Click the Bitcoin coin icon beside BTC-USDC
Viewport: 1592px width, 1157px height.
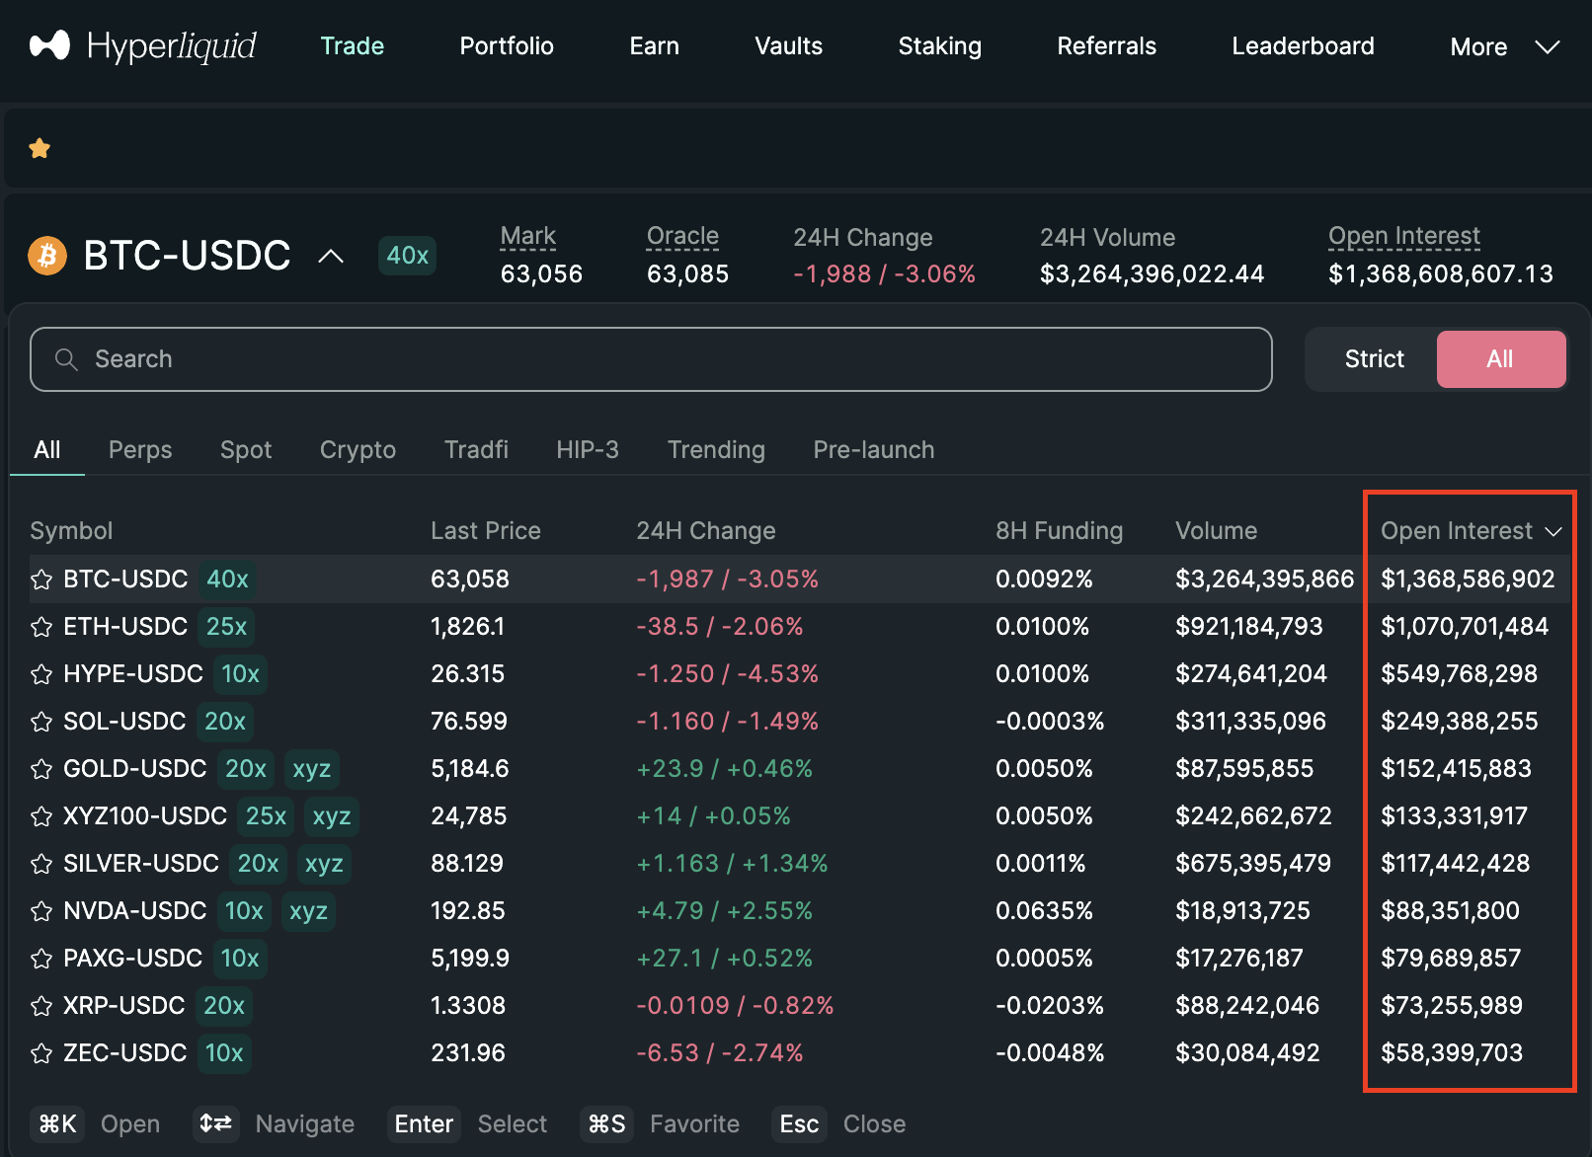tap(46, 256)
